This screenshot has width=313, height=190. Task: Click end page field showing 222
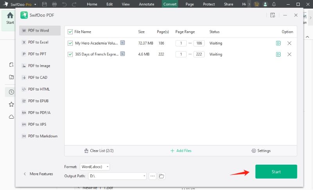199,54
